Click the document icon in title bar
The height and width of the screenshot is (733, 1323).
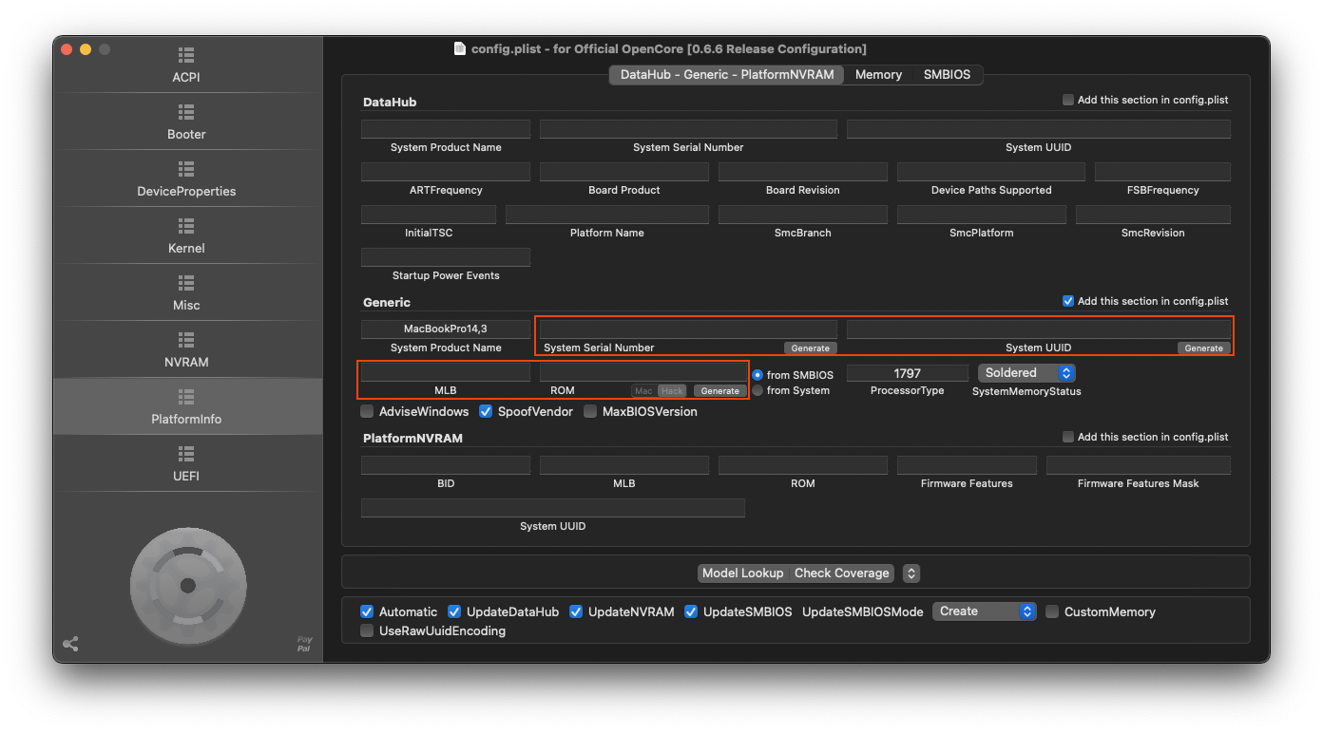coord(460,48)
